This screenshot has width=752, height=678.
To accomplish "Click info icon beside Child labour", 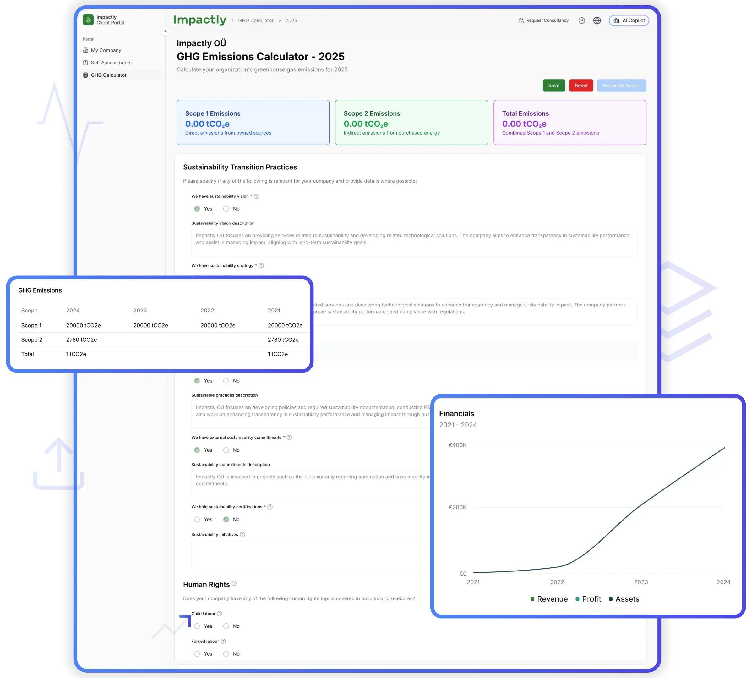I will pyautogui.click(x=220, y=614).
